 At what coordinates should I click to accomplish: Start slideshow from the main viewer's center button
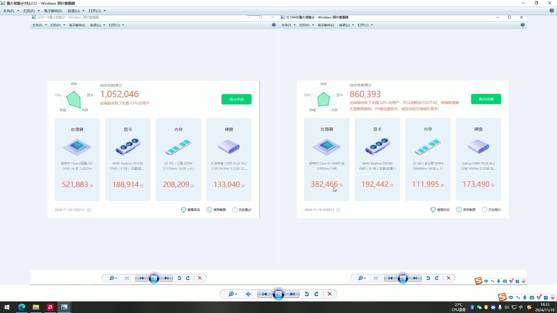pyautogui.click(x=278, y=294)
